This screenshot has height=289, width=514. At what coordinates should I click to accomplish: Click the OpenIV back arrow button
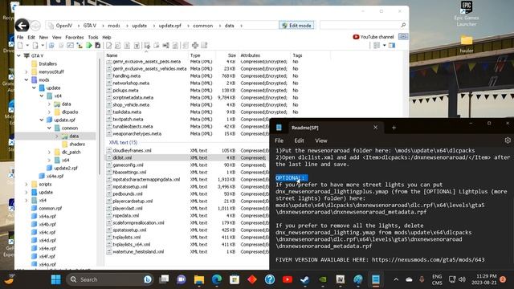click(x=22, y=26)
